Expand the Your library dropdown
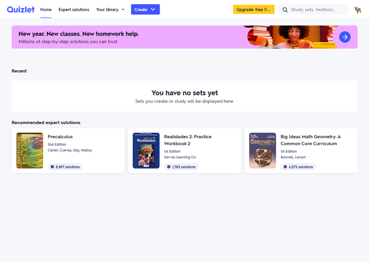This screenshot has height=262, width=369. tap(110, 10)
